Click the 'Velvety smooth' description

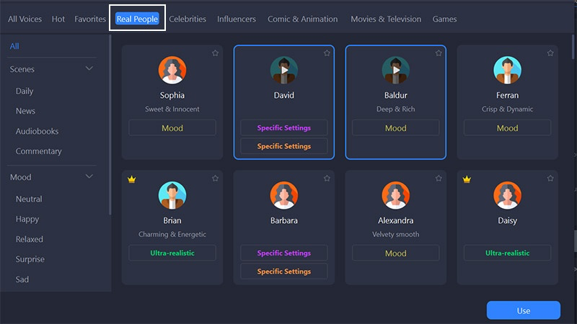(x=395, y=235)
